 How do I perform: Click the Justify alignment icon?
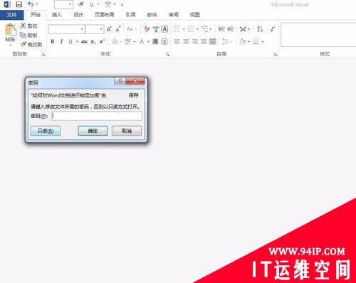point(204,42)
